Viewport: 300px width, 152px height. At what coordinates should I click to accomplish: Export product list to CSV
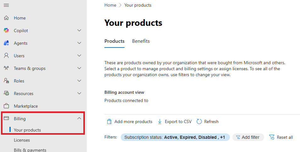[x=175, y=121]
